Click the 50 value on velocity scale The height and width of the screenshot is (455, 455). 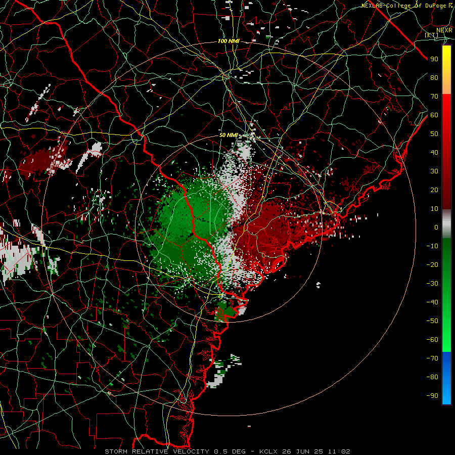point(434,134)
